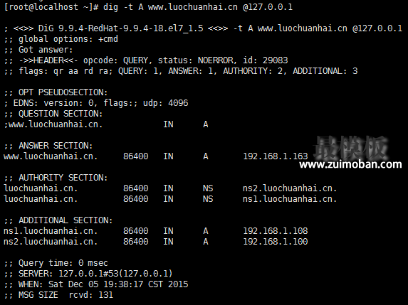This screenshot has width=408, height=305.
Task: Click the WHEN timestamp line
Action: 95,284
